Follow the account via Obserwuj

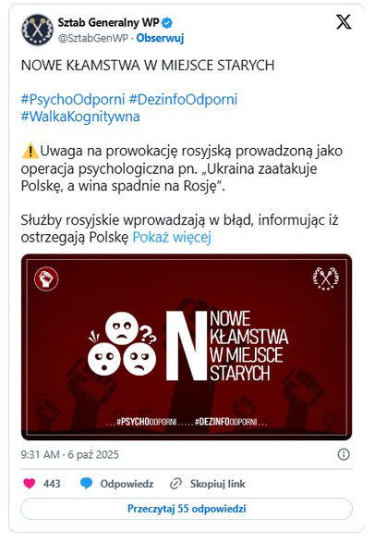pyautogui.click(x=160, y=38)
